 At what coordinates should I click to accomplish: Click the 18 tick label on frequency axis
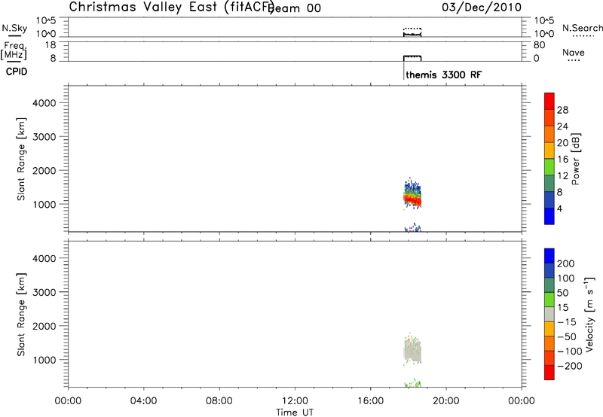51,45
